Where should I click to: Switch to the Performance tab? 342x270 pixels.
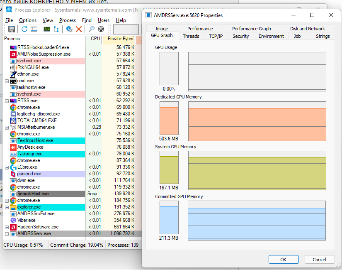coord(200,29)
